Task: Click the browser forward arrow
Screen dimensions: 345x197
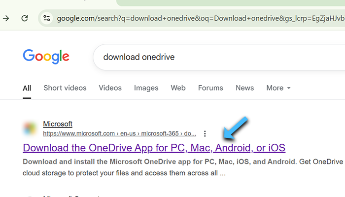Action: [x=6, y=18]
